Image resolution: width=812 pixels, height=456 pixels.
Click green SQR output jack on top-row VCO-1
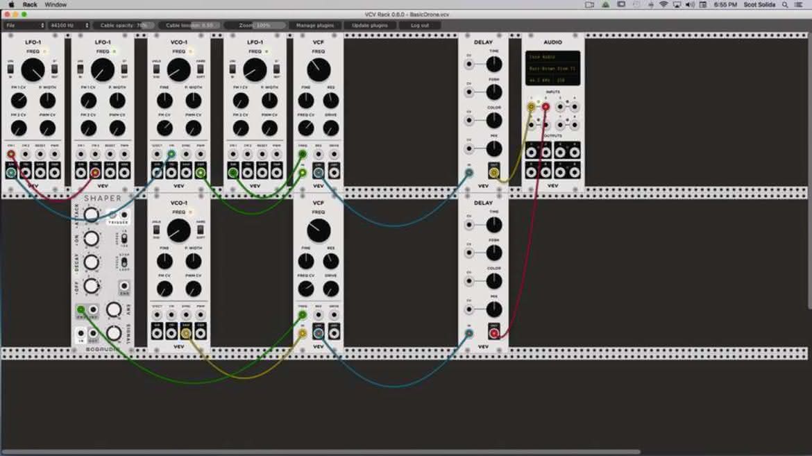tap(201, 173)
